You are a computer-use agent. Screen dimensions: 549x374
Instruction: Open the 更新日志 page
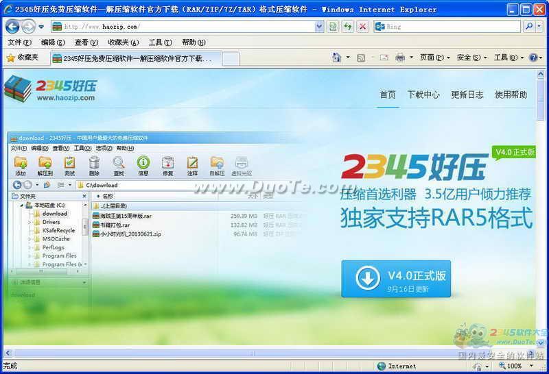point(467,95)
